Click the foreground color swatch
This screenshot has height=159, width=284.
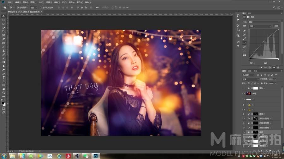click(3, 102)
